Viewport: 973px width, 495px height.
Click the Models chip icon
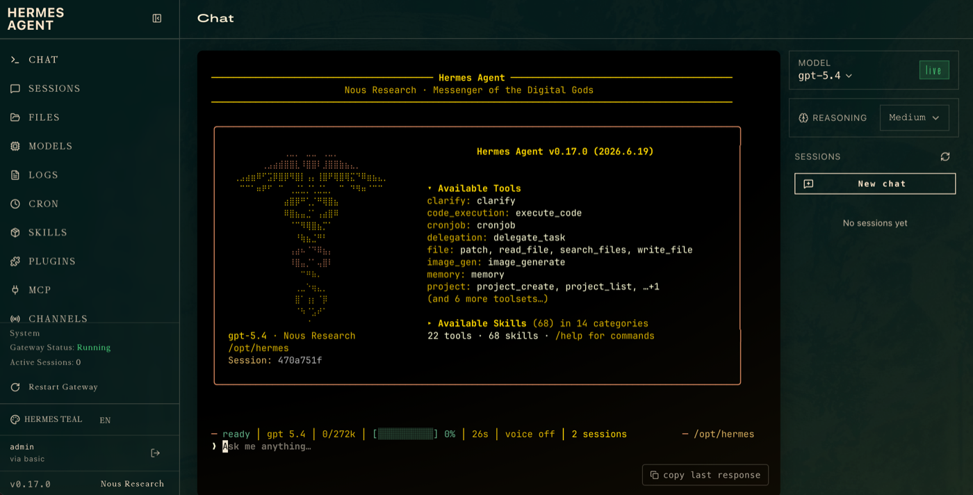(x=15, y=147)
